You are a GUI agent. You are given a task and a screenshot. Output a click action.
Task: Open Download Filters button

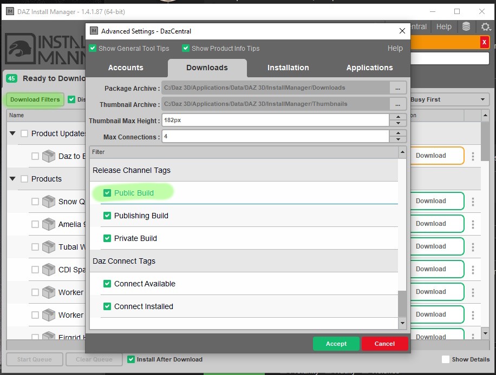coord(35,99)
